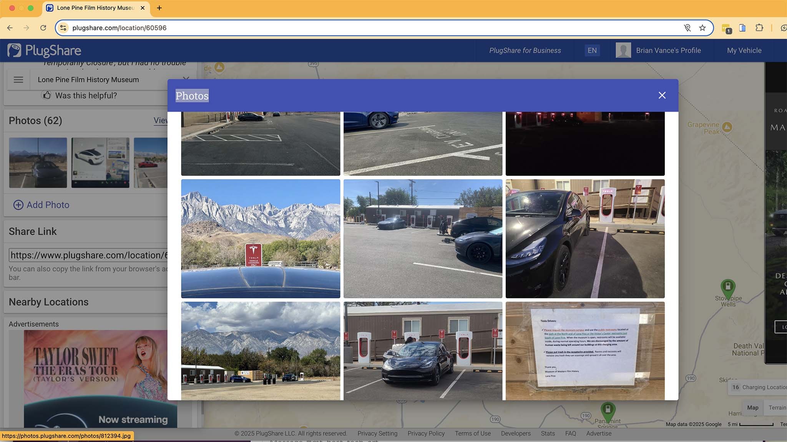Click the thumbs-up helpful icon

tap(46, 95)
